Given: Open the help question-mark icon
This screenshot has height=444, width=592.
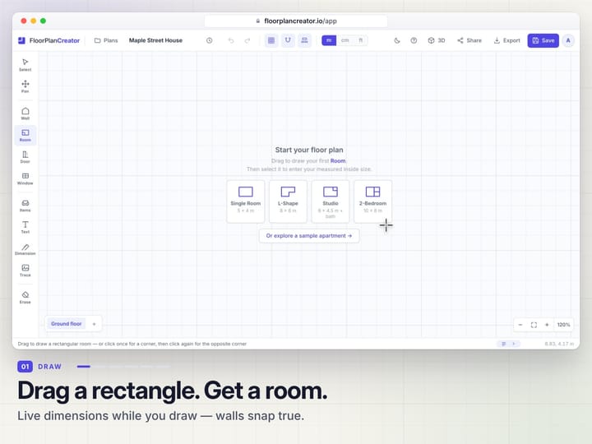Looking at the screenshot, I should 414,40.
